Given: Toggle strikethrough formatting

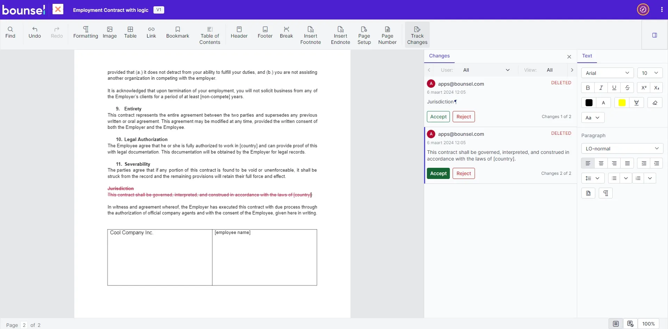Looking at the screenshot, I should pos(627,88).
